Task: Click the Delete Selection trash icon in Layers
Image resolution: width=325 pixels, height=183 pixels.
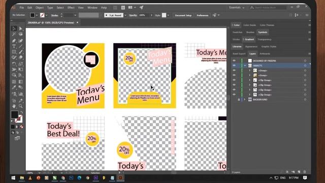Action: tap(305, 172)
